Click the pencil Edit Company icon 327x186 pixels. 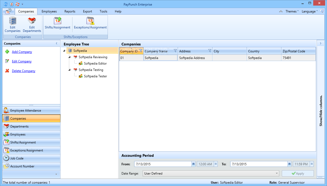[7, 61]
